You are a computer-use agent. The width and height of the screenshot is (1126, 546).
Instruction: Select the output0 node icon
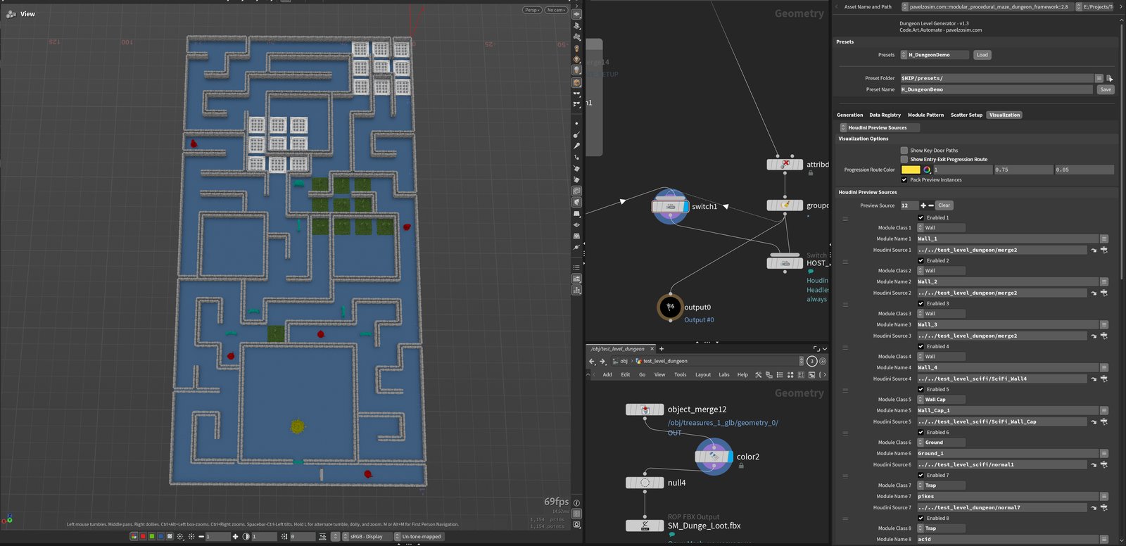670,307
